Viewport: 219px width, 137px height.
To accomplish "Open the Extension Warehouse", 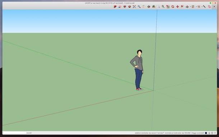I will [125, 6].
